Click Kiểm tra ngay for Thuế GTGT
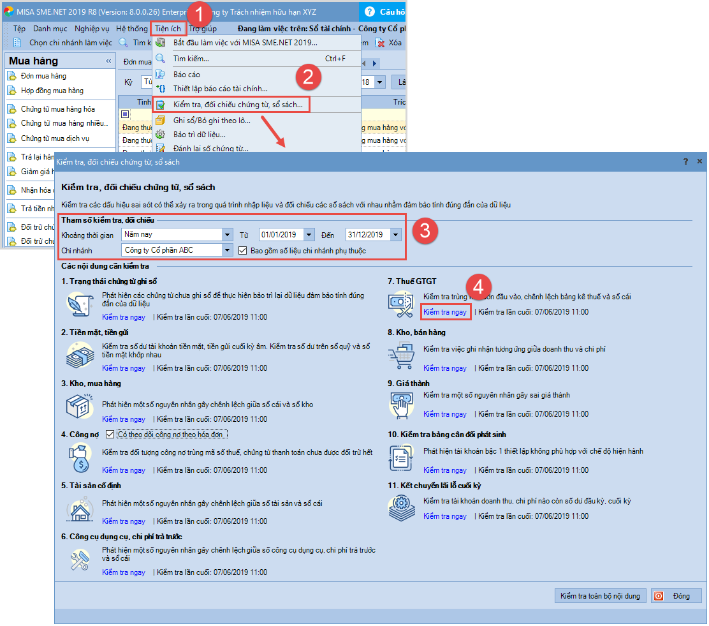 [x=445, y=312]
